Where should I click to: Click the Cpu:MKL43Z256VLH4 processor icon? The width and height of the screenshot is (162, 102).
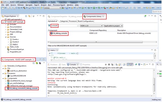pyautogui.click(x=8, y=76)
